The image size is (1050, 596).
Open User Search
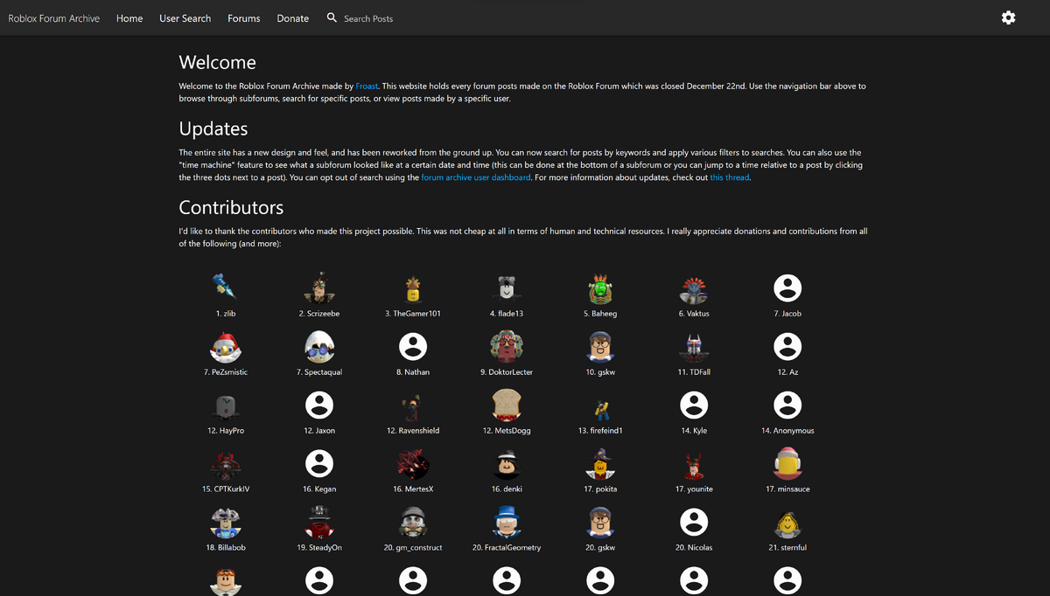click(185, 17)
